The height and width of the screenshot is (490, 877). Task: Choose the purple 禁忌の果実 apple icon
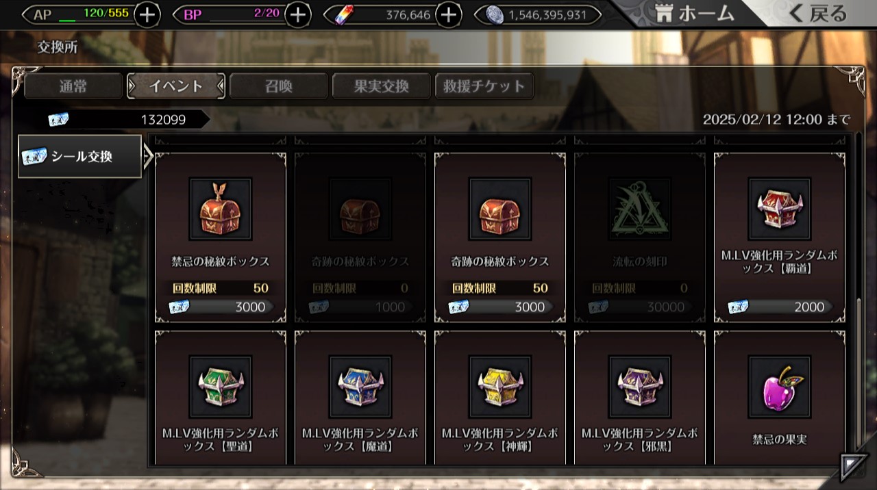click(780, 387)
